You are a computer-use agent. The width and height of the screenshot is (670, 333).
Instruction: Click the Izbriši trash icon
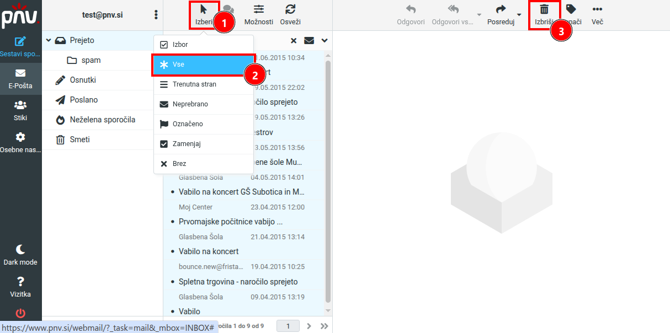coord(544,9)
